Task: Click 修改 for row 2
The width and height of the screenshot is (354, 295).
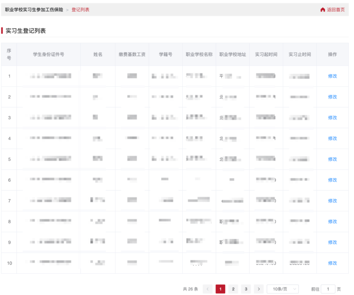Action: coord(332,97)
